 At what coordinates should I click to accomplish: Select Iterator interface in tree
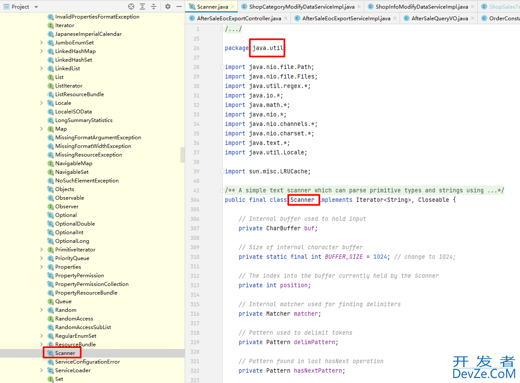[x=64, y=25]
